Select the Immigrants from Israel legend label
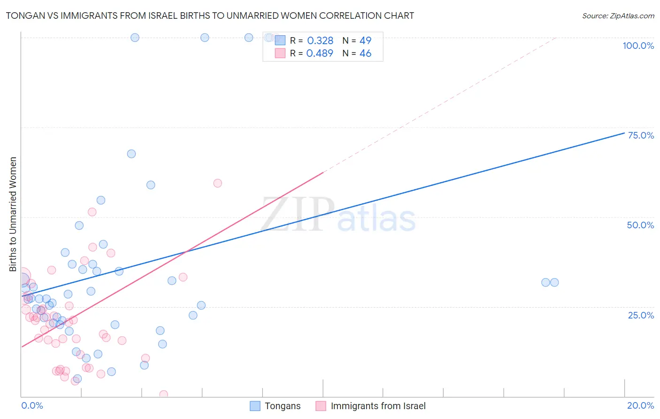This screenshot has width=660, height=419. [378, 406]
